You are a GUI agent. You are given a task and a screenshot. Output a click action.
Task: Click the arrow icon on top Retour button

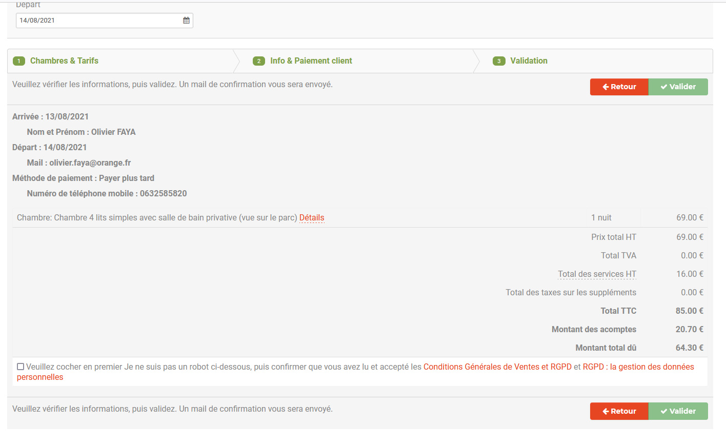606,87
